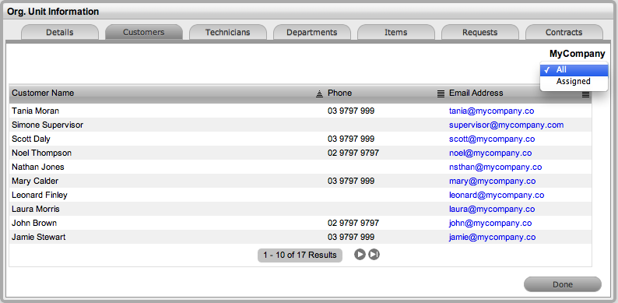Viewport: 618px width, 303px height.
Task: Click the Customer Name column header
Action: pyautogui.click(x=43, y=93)
